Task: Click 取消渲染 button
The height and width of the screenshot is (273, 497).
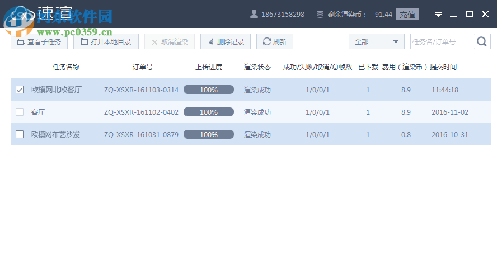Action: tap(170, 41)
